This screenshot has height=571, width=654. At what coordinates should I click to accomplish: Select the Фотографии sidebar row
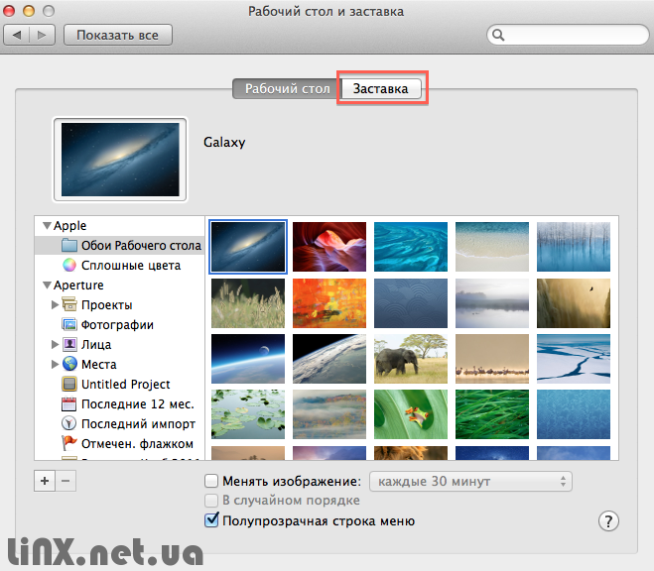pos(120,325)
